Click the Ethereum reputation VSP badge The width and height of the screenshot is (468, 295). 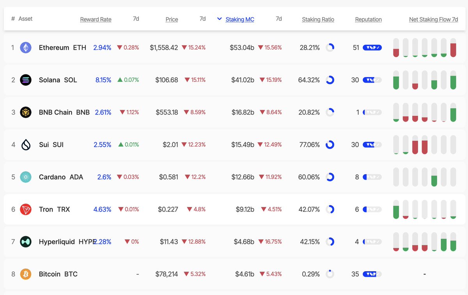372,48
